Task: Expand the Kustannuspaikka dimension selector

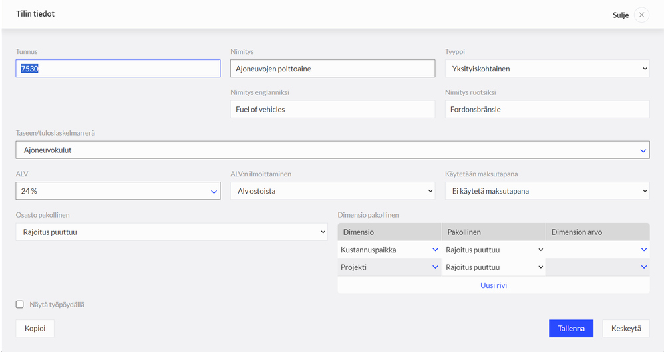Action: click(389, 250)
